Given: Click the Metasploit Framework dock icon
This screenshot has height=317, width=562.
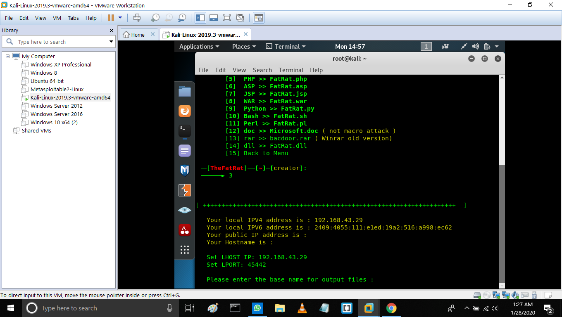Looking at the screenshot, I should tap(185, 170).
